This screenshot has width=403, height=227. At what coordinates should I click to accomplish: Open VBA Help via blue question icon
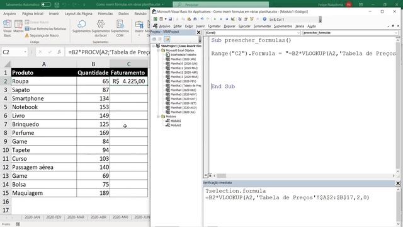pos(264,19)
